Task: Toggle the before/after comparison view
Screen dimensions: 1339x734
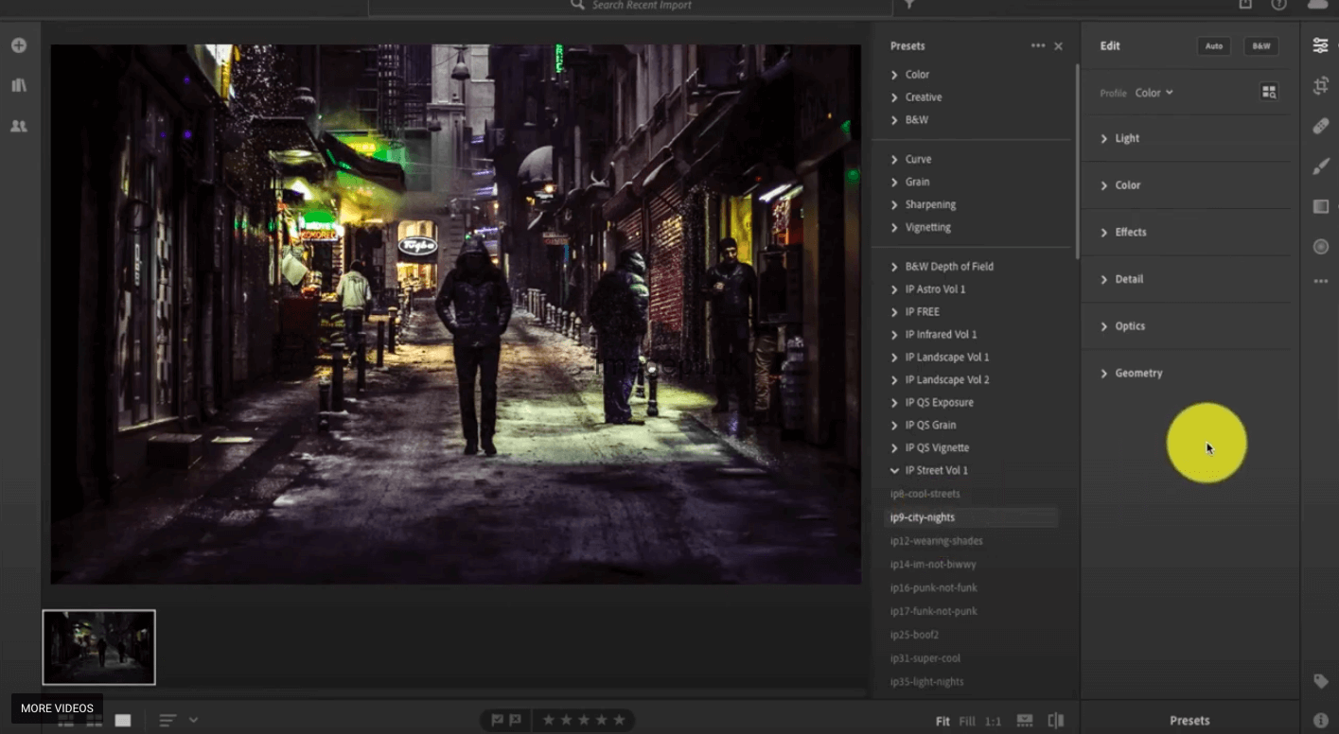Action: [x=1057, y=719]
